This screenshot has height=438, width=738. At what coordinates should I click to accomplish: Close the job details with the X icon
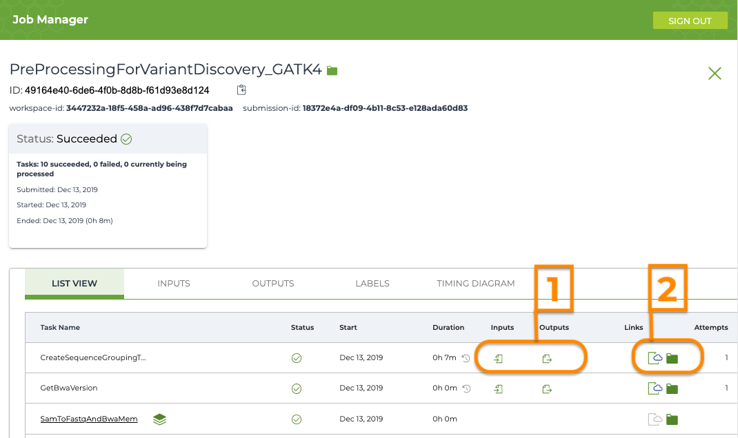click(715, 73)
